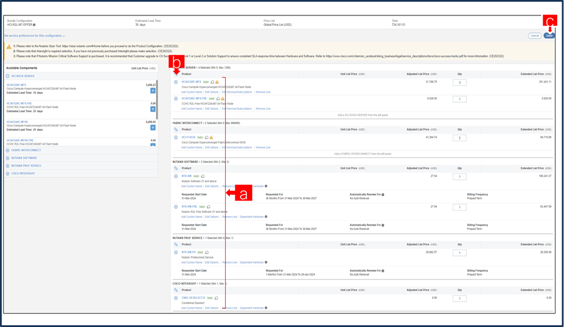
Task: Click the quantity field for selected HCIAF220C-M7S
Action: point(460,82)
